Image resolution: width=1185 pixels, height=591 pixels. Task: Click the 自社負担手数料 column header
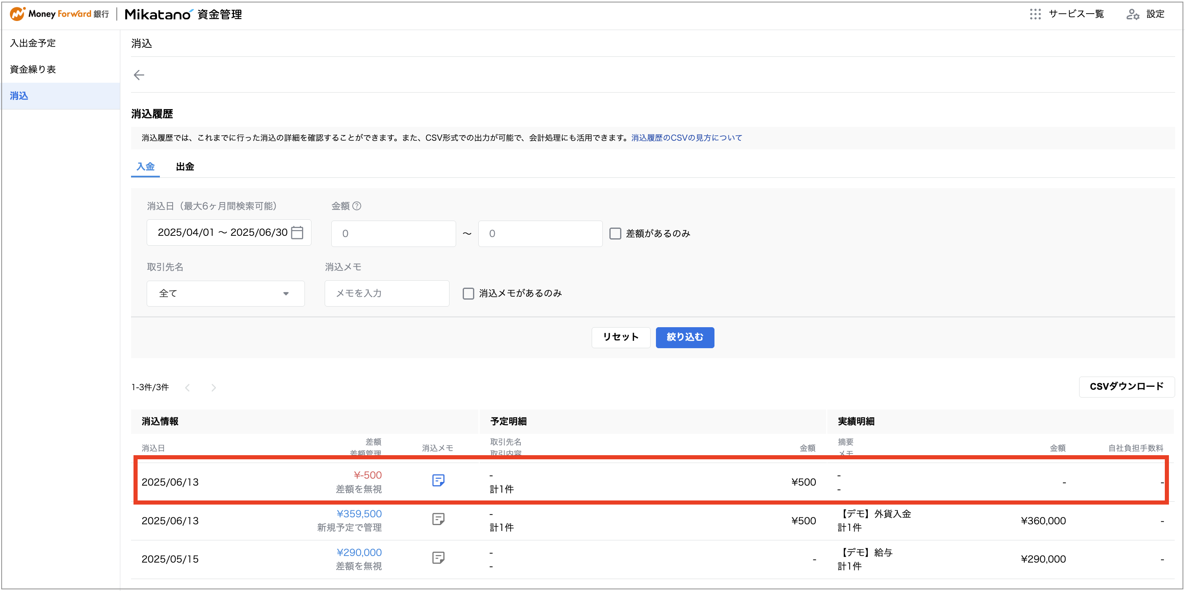1135,448
